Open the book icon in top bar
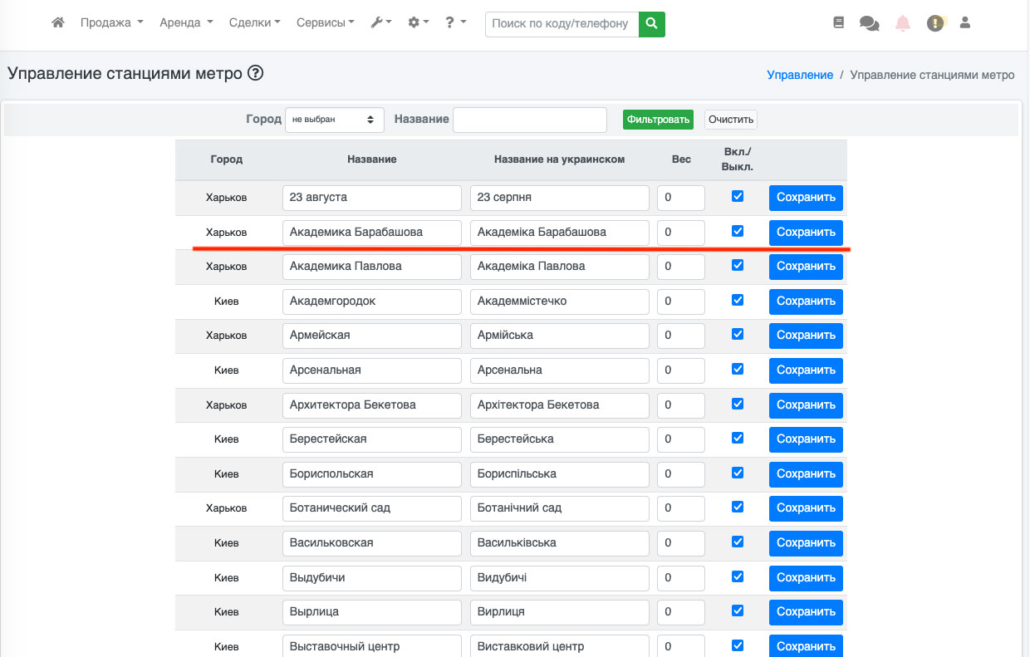This screenshot has height=657, width=1030. 839,23
